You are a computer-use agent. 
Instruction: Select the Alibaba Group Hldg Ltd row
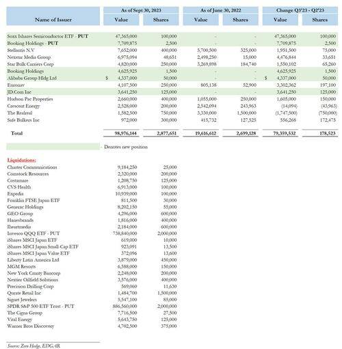coord(172,78)
